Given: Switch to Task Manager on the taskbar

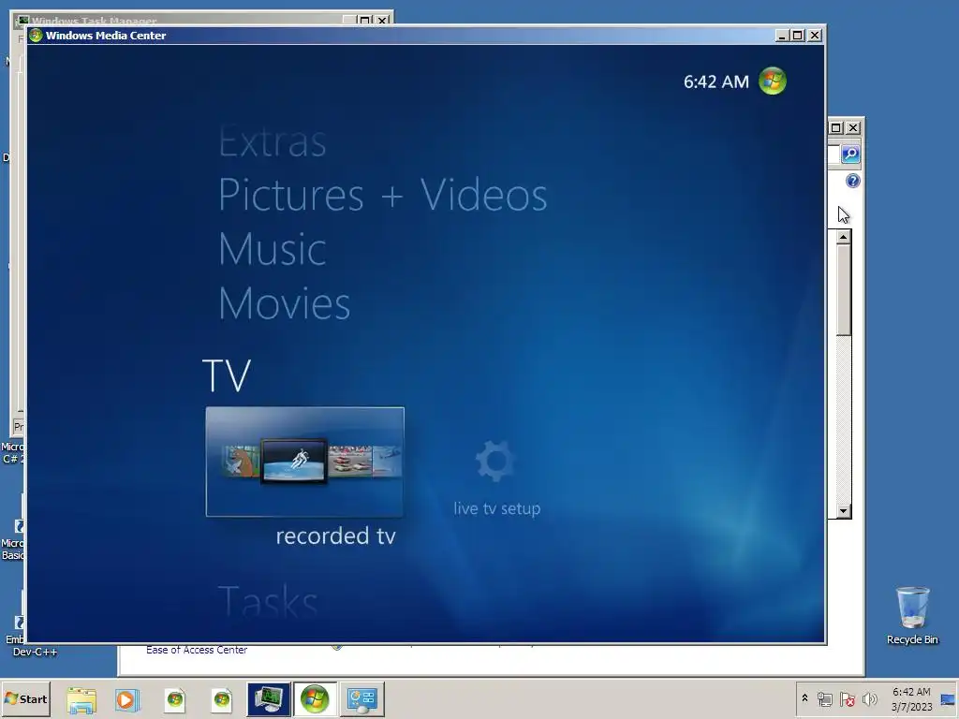Looking at the screenshot, I should 269,699.
